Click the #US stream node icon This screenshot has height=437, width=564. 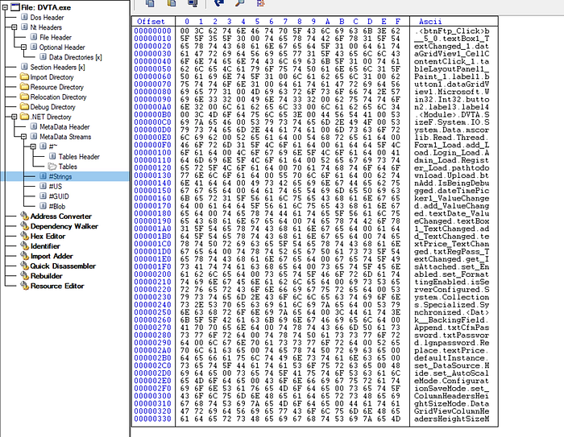pos(44,186)
